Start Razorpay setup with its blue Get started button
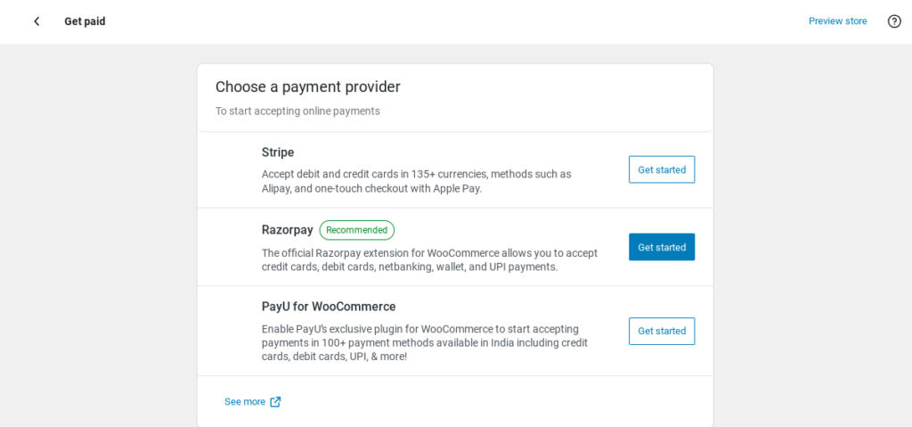Viewport: 912px width, 427px height. click(x=662, y=247)
